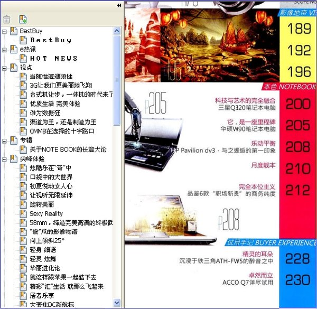
Task: Select the top-level BestBuy bookmark
Action: pyautogui.click(x=31, y=31)
